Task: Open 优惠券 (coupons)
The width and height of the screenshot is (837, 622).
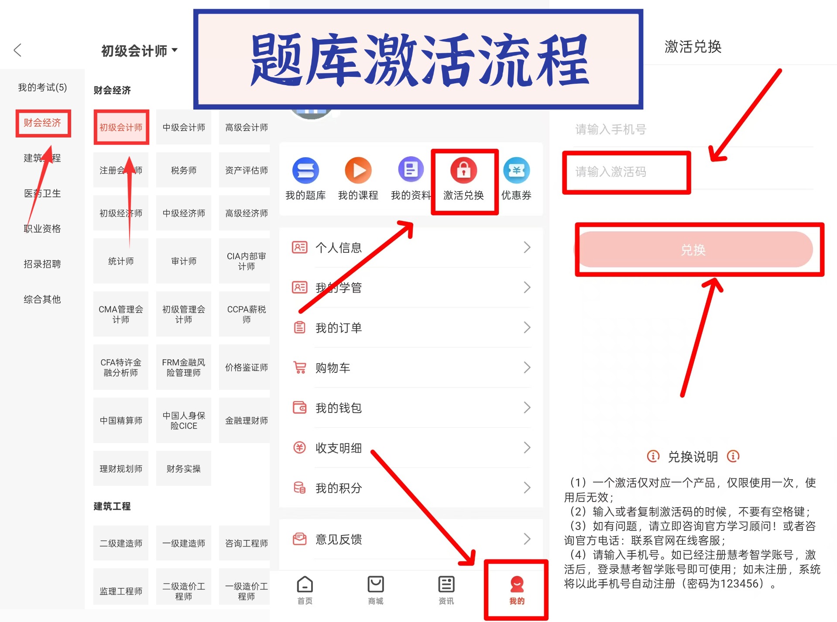Action: 517,171
